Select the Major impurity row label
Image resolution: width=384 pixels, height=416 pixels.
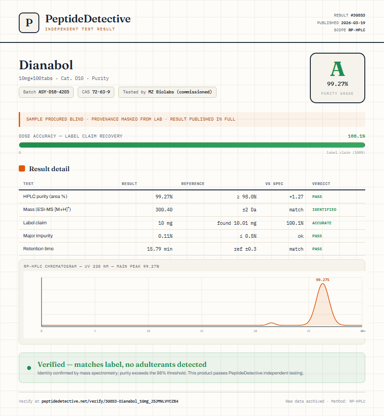(38, 235)
